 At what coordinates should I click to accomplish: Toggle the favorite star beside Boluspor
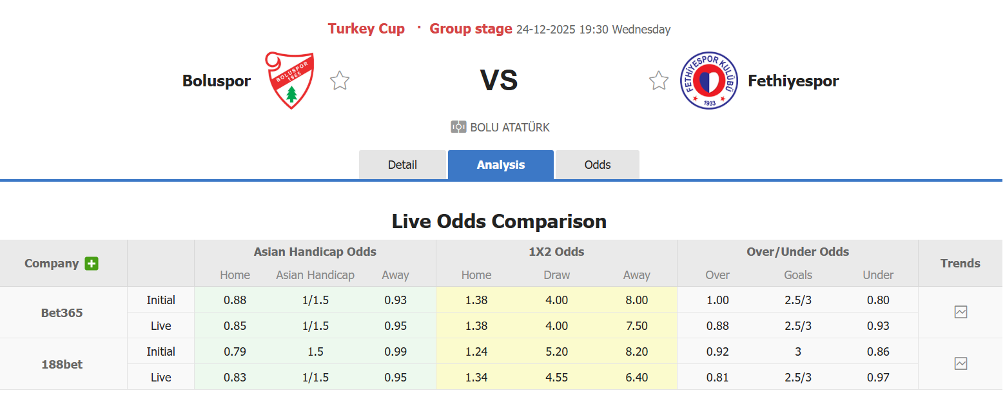339,80
